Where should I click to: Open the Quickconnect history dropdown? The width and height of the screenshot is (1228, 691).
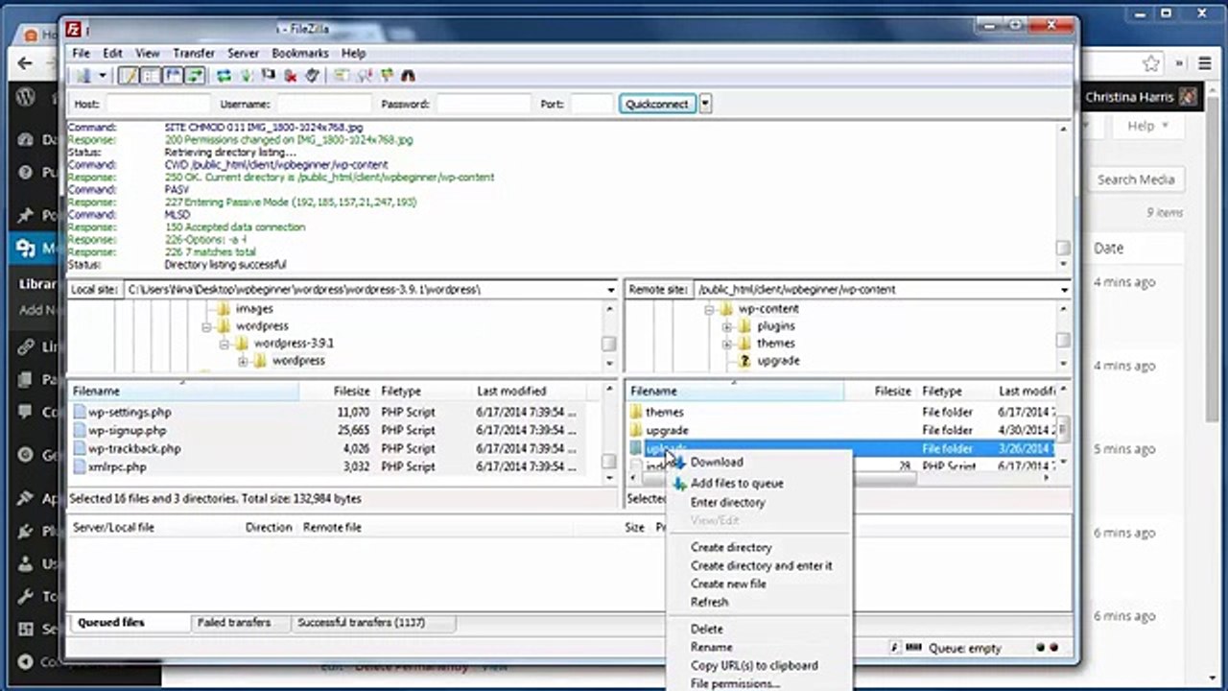tap(705, 104)
